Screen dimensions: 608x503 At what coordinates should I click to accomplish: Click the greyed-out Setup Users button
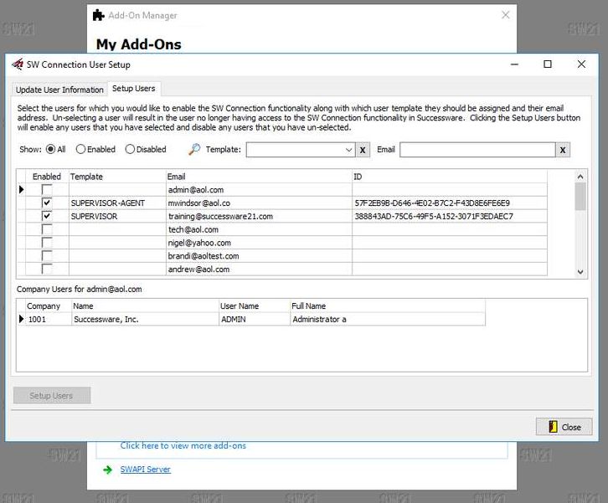click(x=52, y=395)
